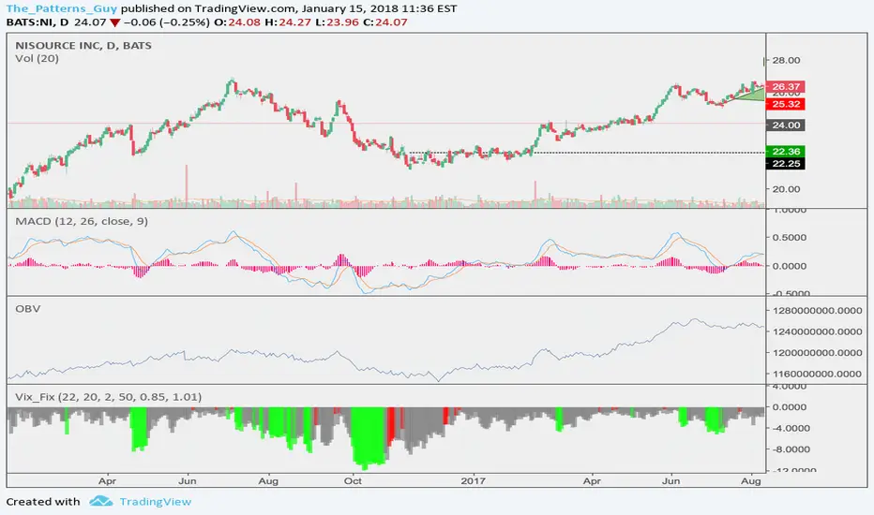
Task: Click the 26.37 red price label
Action: pyautogui.click(x=786, y=86)
